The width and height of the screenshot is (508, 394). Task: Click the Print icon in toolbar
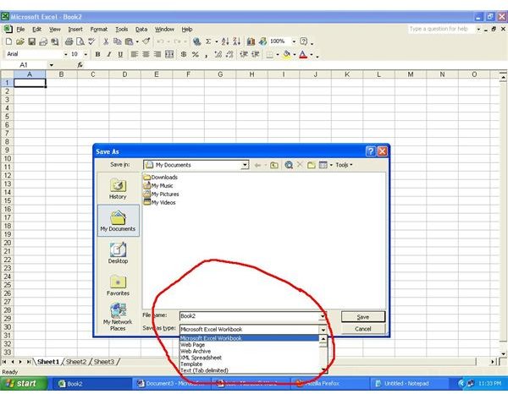(x=69, y=41)
